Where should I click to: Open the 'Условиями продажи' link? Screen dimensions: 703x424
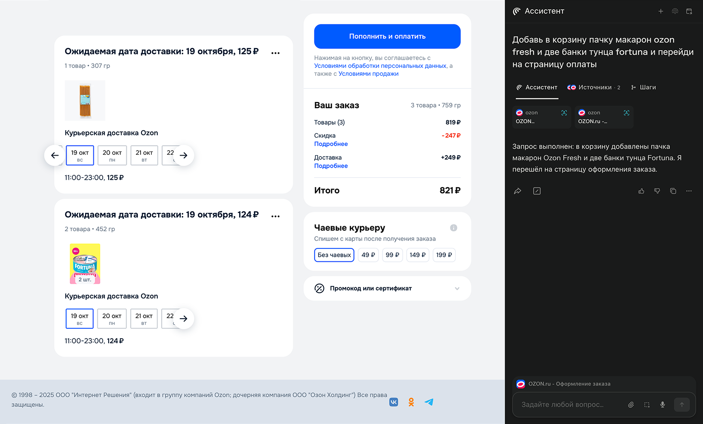click(368, 74)
